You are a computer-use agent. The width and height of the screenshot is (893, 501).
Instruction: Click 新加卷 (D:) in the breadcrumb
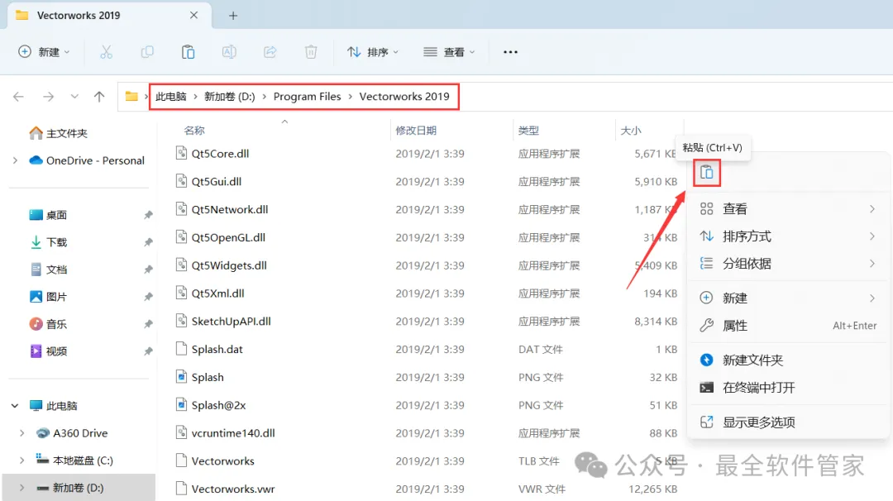point(230,97)
